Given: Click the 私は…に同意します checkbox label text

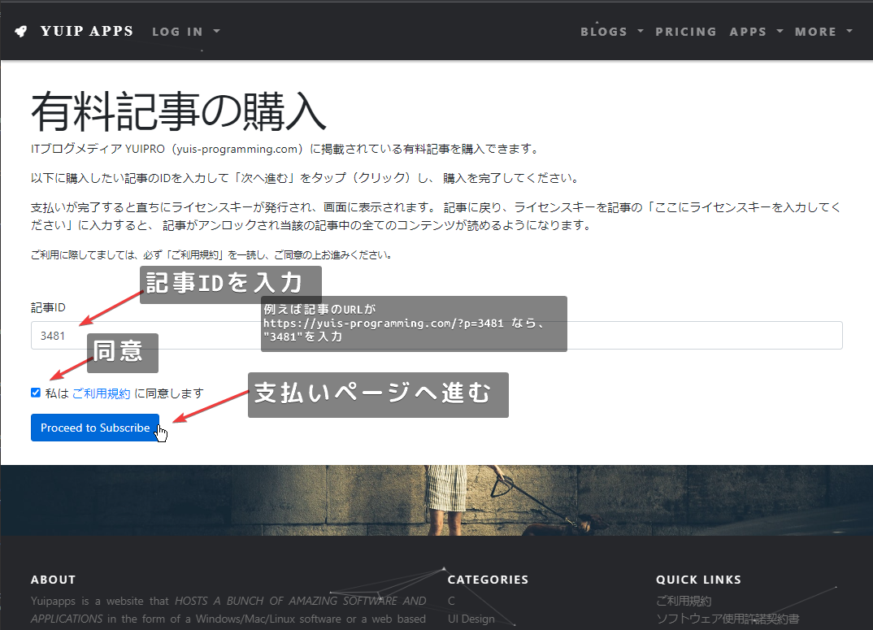Looking at the screenshot, I should pyautogui.click(x=167, y=393).
